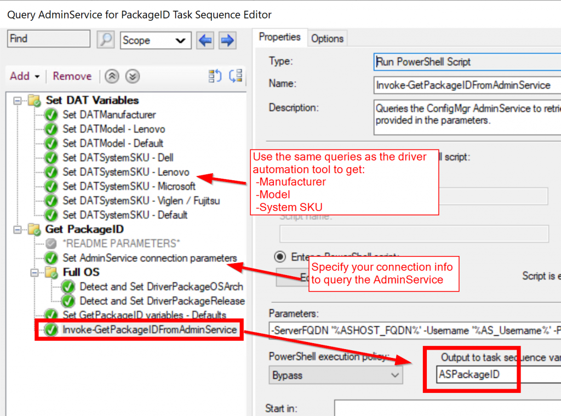Click the expand all down-chevron icon
This screenshot has height=416, width=561.
(x=132, y=77)
